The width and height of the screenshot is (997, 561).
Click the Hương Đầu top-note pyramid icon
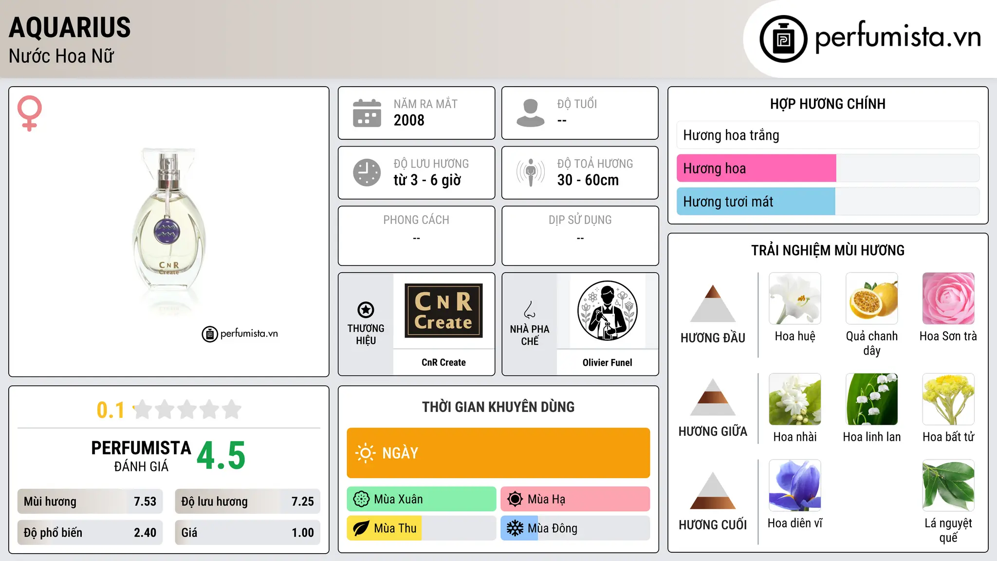713,303
